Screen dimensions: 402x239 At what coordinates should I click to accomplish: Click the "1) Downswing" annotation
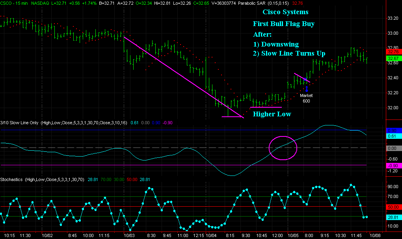pyautogui.click(x=276, y=44)
